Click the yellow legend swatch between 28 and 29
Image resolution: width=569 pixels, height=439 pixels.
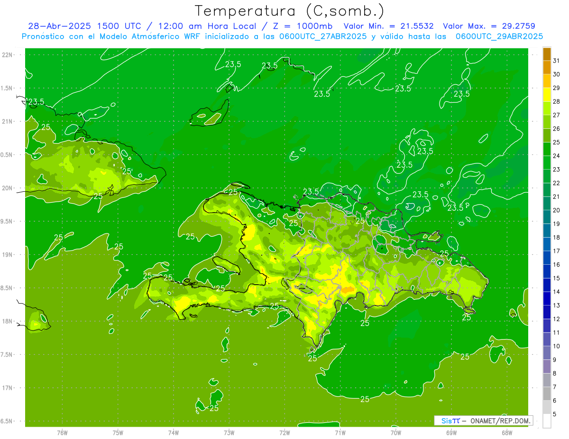tap(547, 95)
